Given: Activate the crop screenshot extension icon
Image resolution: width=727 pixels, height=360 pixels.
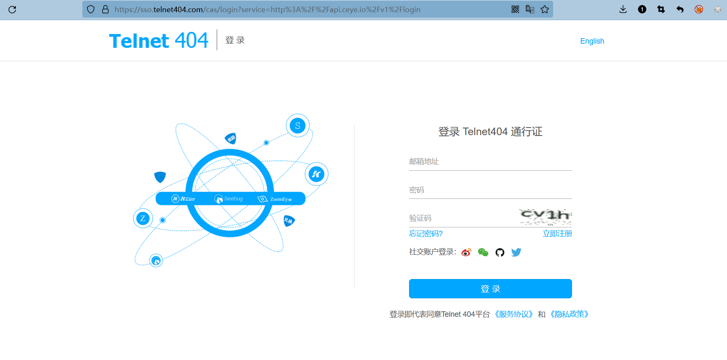Looking at the screenshot, I should click(661, 9).
